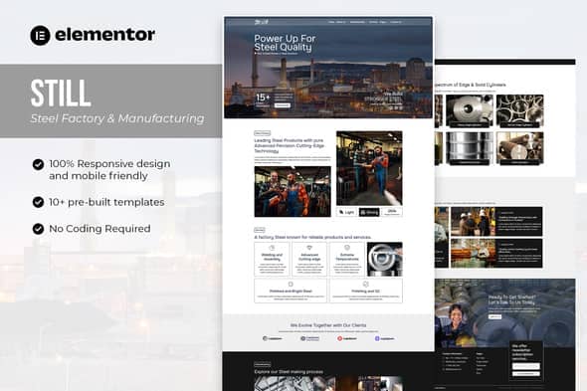Open the steel coil roll thumbnail
This screenshot has width=587, height=391.
click(x=470, y=110)
